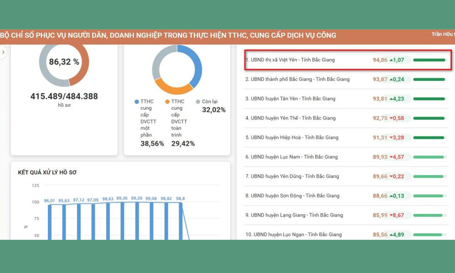Toggle the TTHC cung cấp DVCTT một phần legend
Screen dimensions: 455x273
pos(147,118)
